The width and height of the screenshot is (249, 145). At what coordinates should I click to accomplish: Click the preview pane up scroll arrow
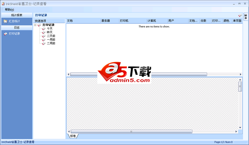(240, 80)
